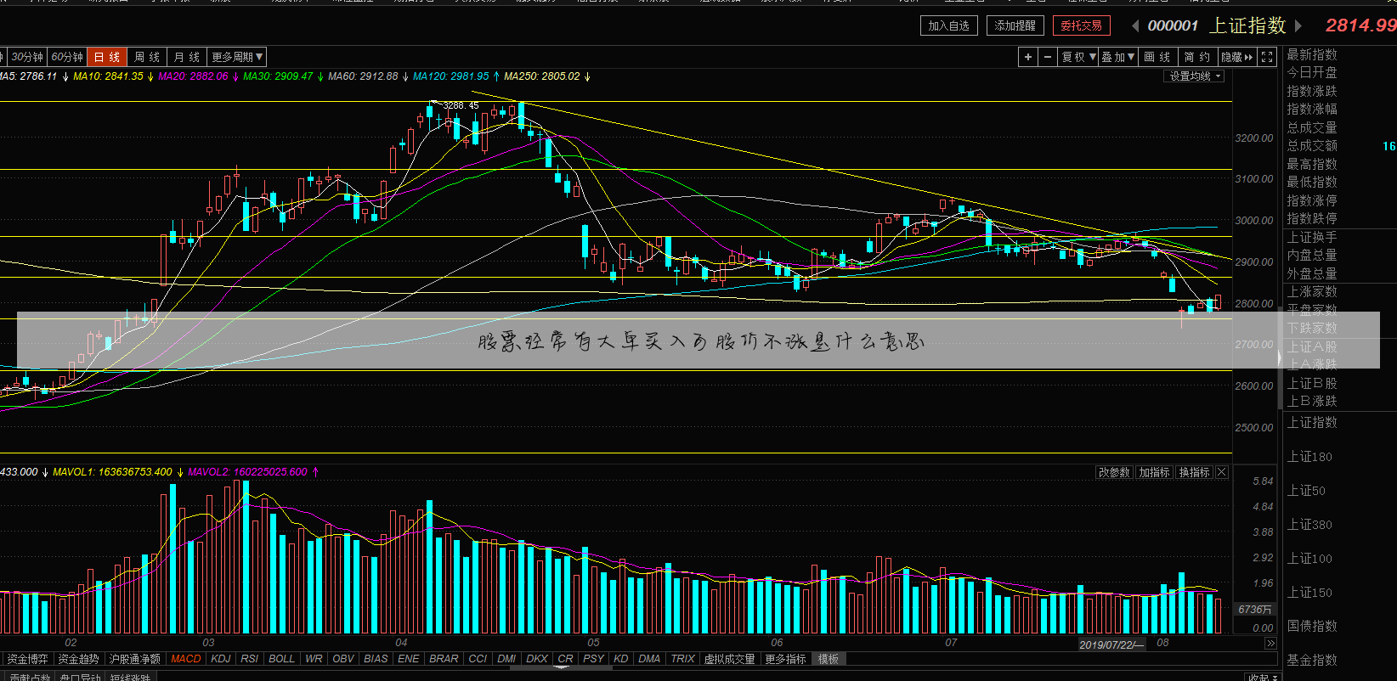
Task: Switch to the CCI indicator tab
Action: click(x=478, y=659)
